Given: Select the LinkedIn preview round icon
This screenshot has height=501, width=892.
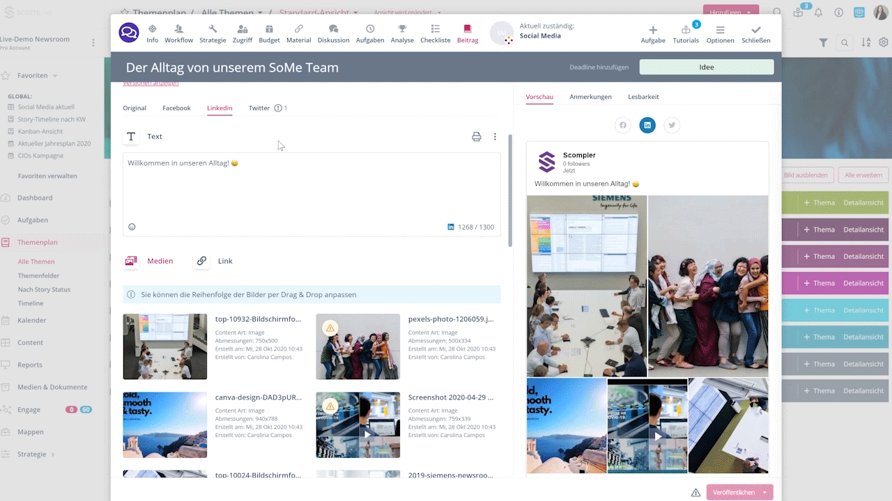Looking at the screenshot, I should [647, 125].
